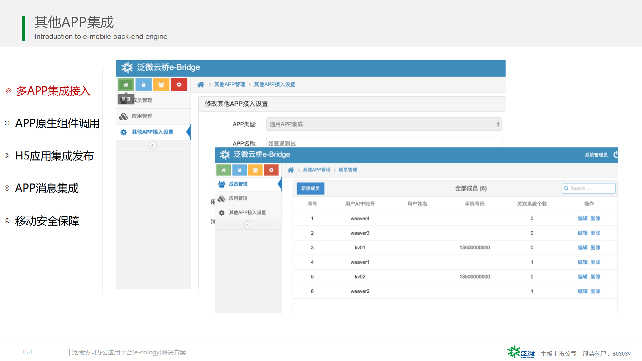Click Weaver logo in slide footer

[x=521, y=352]
